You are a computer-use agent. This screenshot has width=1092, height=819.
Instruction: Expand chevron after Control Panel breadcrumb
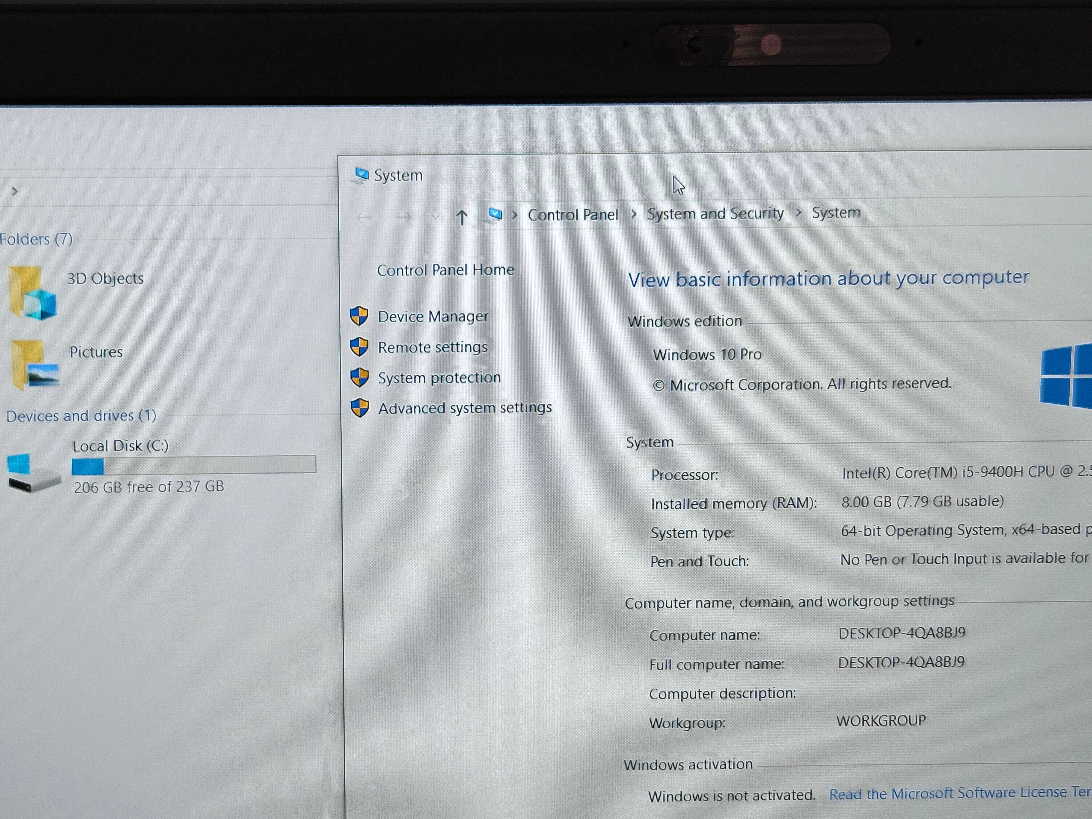tap(633, 214)
